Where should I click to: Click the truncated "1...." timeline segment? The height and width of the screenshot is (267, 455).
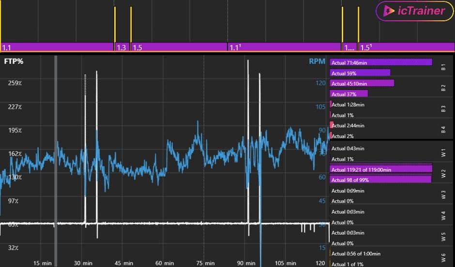click(x=349, y=47)
